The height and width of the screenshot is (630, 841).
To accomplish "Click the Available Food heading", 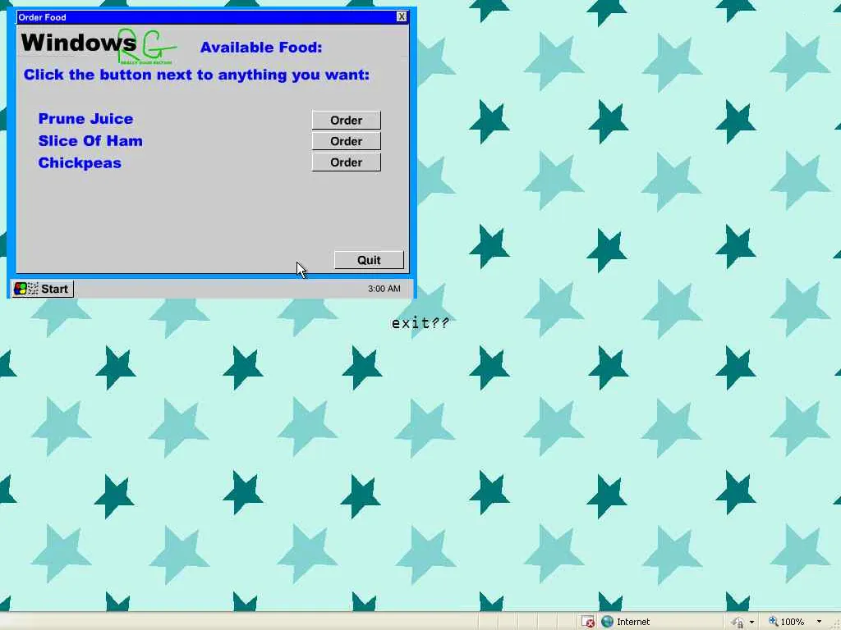I will coord(261,47).
